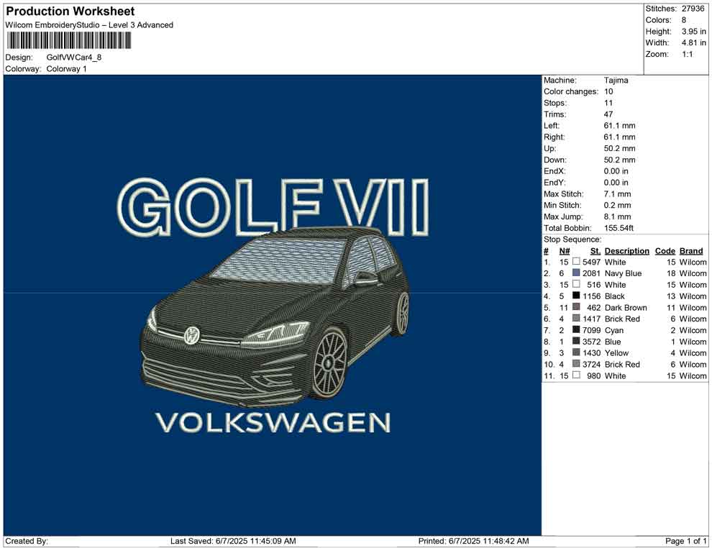The image size is (712, 548).
Task: Click the Colorway 1 value
Action: [x=66, y=68]
